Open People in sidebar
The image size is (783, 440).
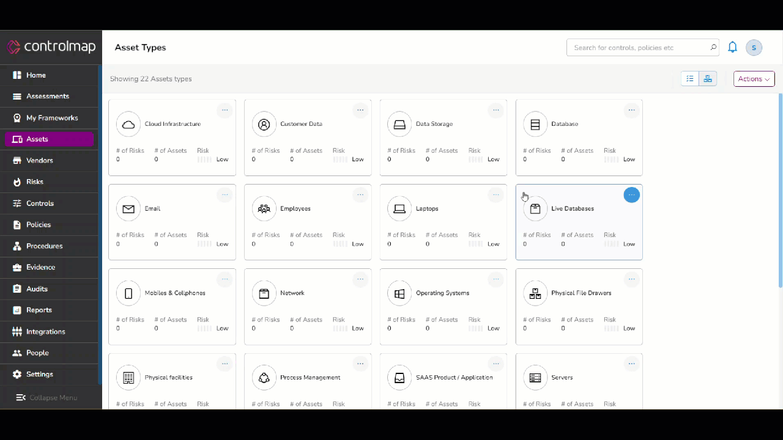(x=49, y=353)
